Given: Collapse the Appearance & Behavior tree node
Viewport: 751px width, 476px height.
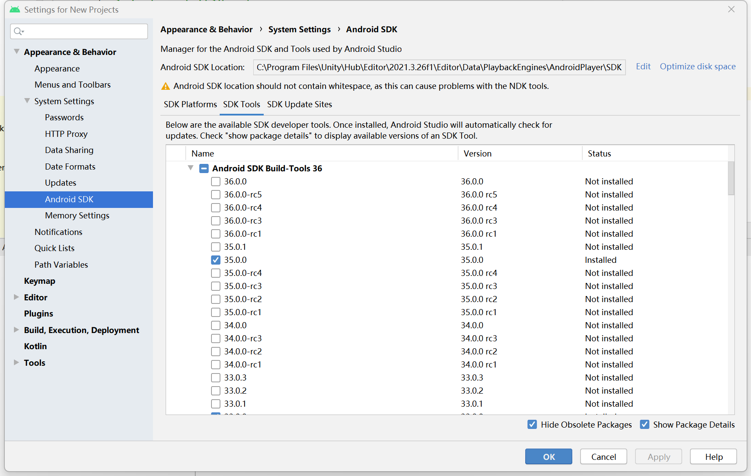Looking at the screenshot, I should pos(17,51).
